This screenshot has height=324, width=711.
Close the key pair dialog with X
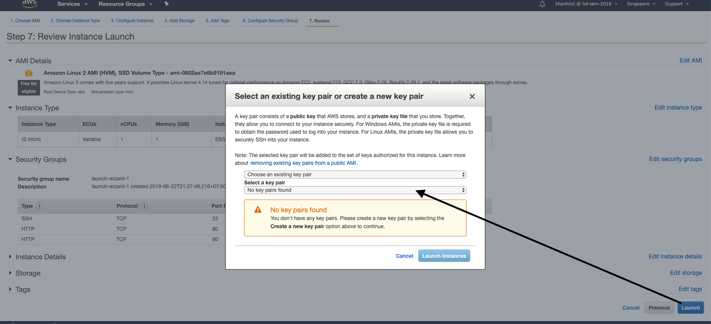coord(472,97)
